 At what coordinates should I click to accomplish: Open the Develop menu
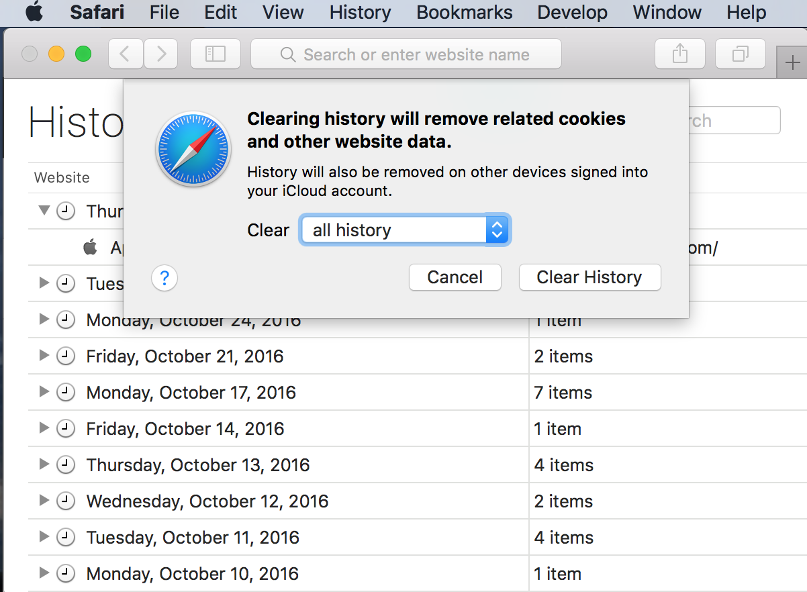(572, 12)
